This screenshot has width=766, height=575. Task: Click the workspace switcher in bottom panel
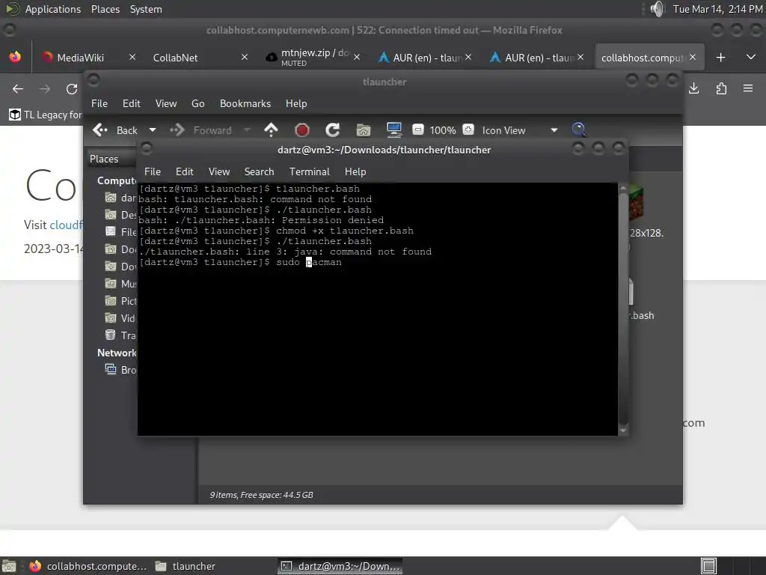(732, 566)
